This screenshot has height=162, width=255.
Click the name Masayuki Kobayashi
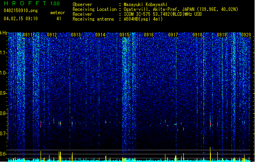146,4
